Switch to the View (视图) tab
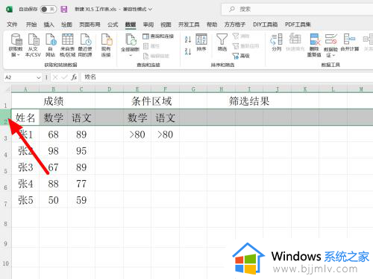The image size is (373, 279). [166, 25]
